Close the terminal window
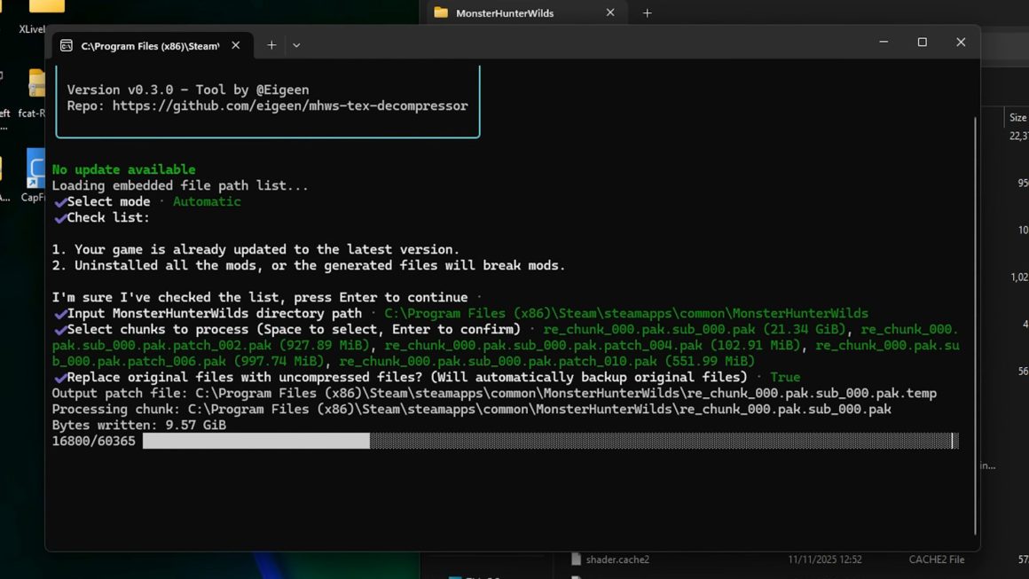Viewport: 1029px width, 579px height. click(961, 42)
